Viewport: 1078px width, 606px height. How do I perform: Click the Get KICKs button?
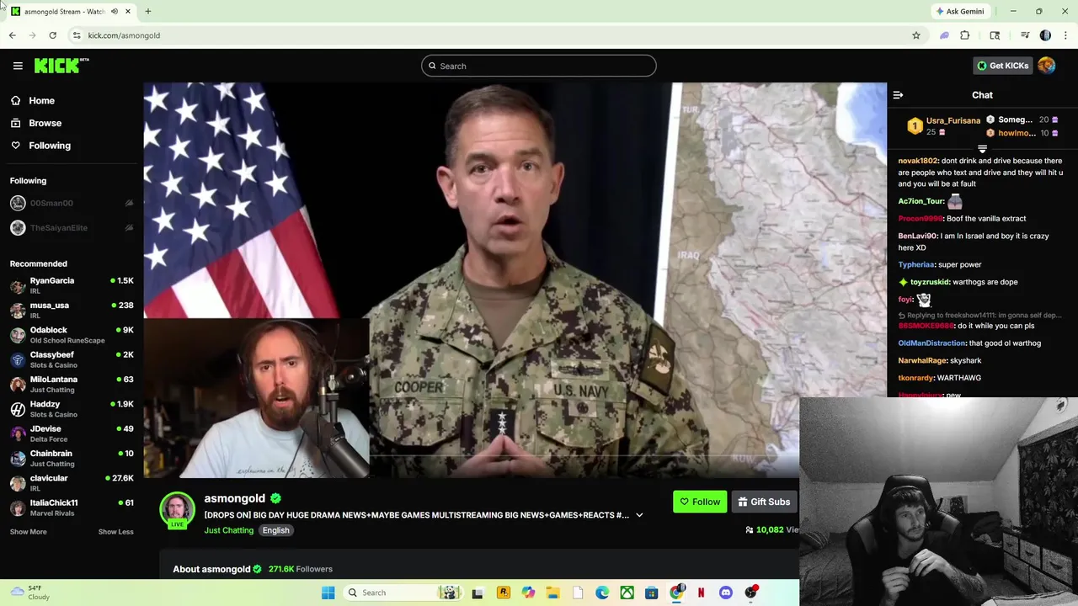tap(1002, 66)
